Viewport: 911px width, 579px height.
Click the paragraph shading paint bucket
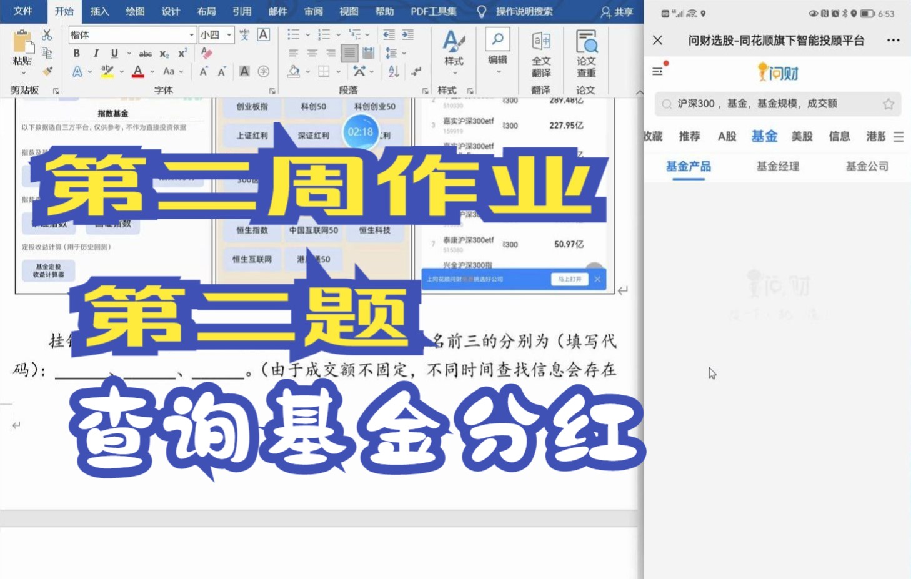[x=294, y=71]
